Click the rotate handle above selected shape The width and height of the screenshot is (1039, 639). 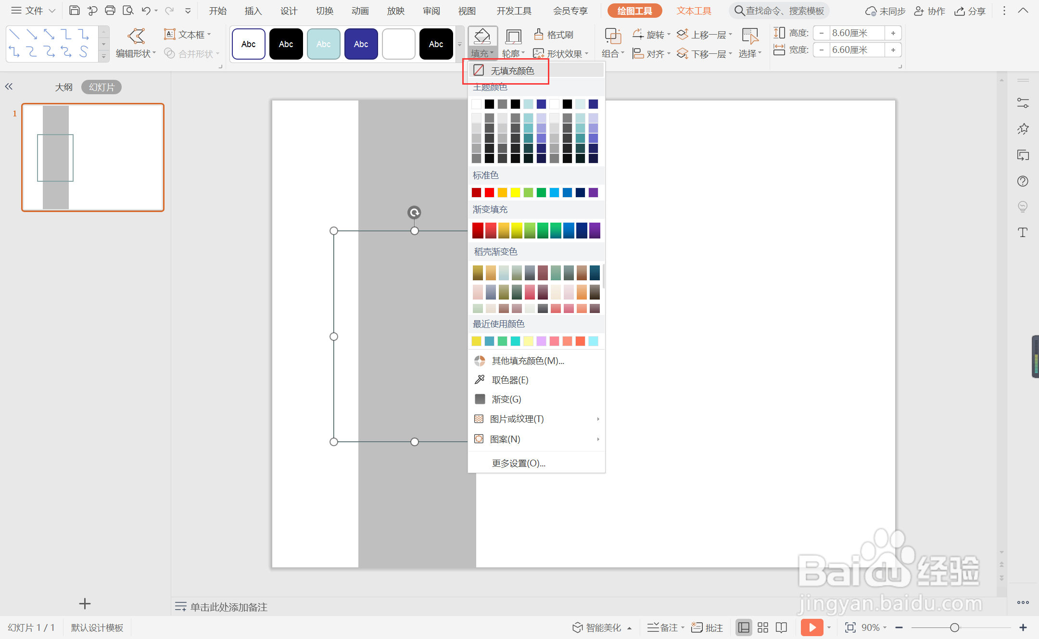[414, 212]
